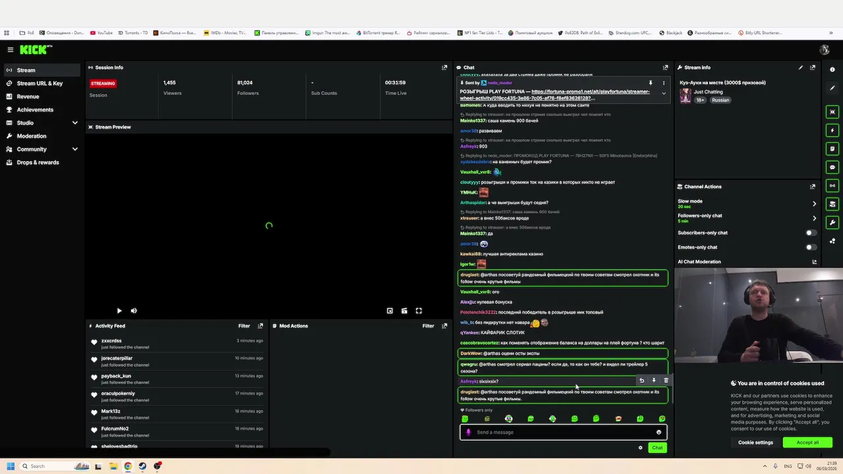The height and width of the screenshot is (474, 843).
Task: Accept all cookies
Action: point(807,442)
